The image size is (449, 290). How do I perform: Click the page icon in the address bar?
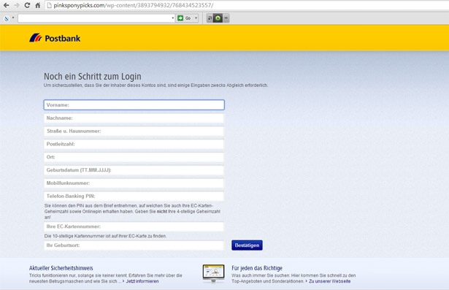click(x=49, y=5)
